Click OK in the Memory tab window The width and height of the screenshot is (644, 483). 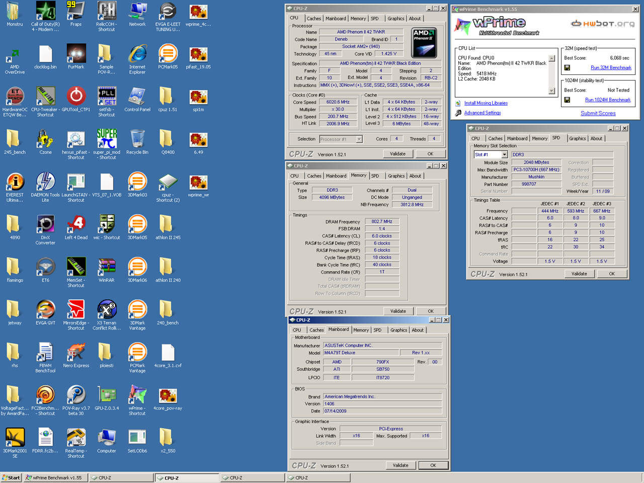[x=431, y=311]
